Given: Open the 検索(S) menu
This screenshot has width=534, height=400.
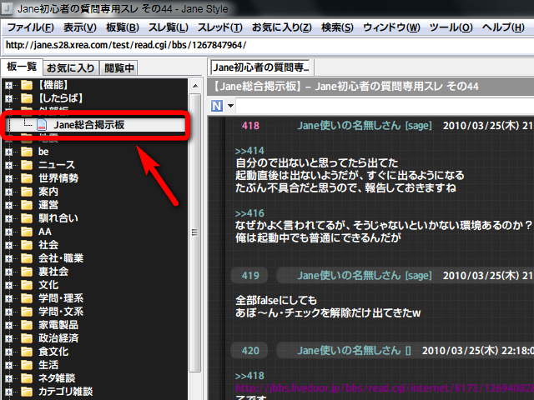Looking at the screenshot, I should (337, 27).
